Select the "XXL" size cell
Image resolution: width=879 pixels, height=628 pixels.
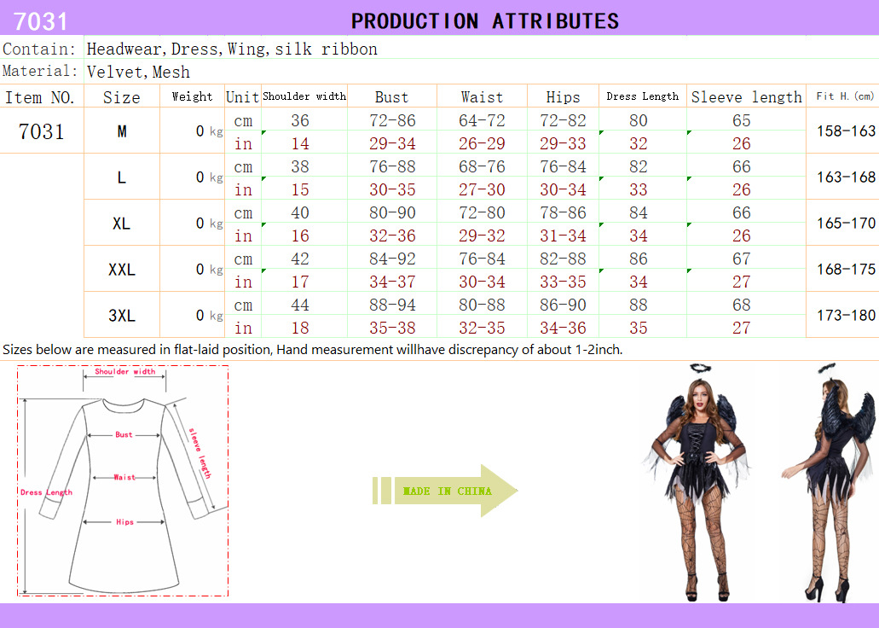pos(122,270)
